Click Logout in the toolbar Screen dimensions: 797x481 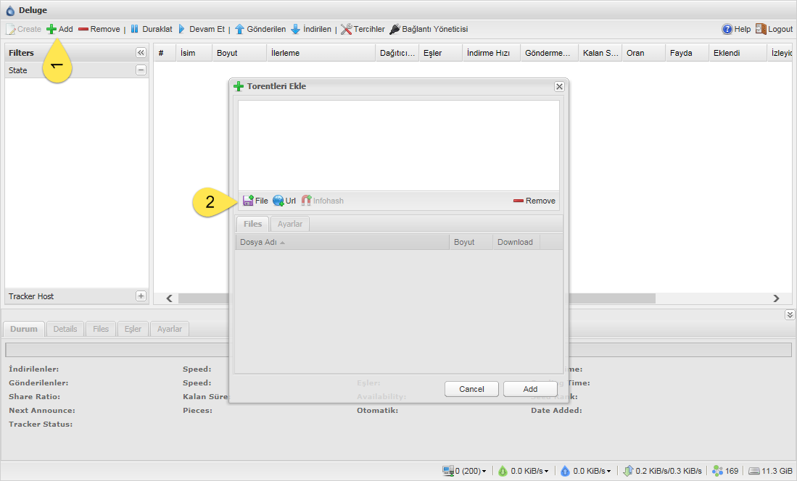(774, 30)
